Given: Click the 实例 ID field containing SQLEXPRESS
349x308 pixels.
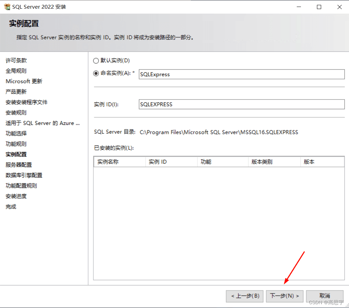Looking at the screenshot, I should (x=241, y=104).
